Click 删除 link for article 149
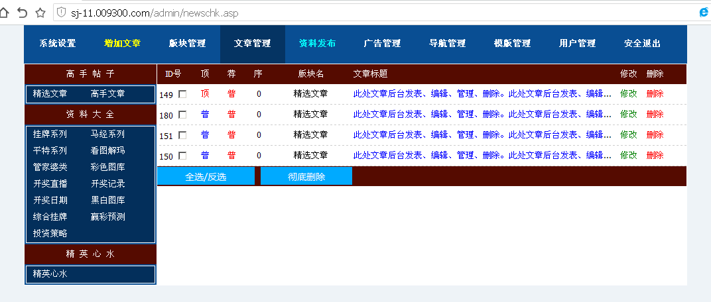This screenshot has height=302, width=711. [655, 94]
